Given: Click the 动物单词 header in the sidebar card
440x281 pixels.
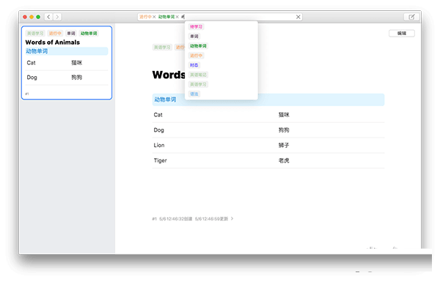Looking at the screenshot, I should 67,51.
